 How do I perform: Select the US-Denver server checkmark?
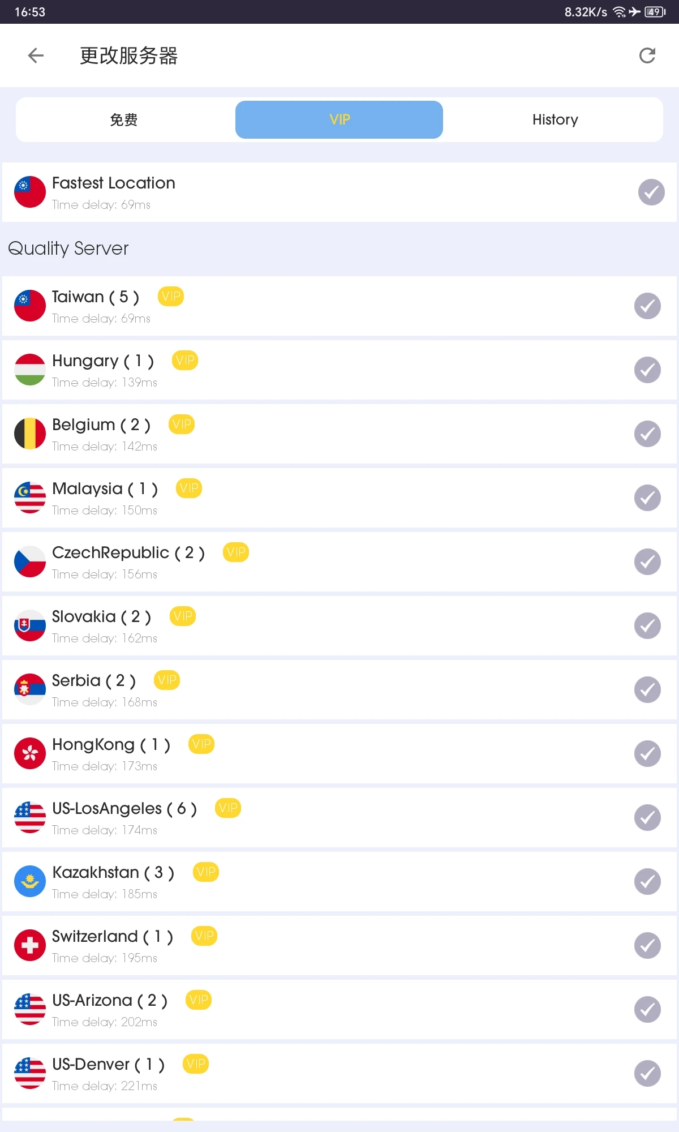(x=647, y=1074)
